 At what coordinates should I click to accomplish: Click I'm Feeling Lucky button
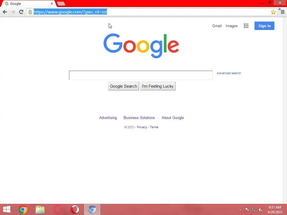coord(158,86)
